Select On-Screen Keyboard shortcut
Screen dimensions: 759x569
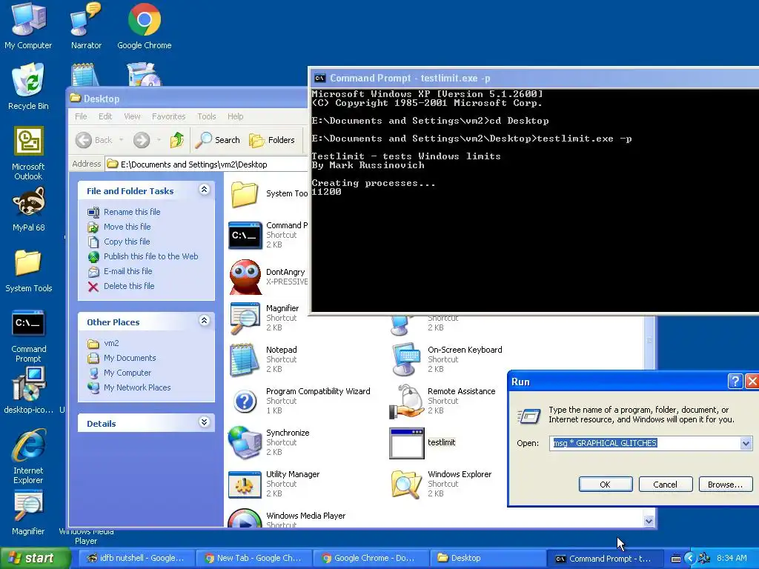click(x=446, y=359)
